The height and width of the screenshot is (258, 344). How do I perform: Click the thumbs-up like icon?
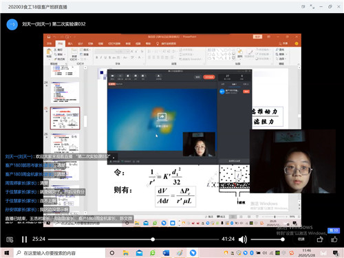click(334, 239)
